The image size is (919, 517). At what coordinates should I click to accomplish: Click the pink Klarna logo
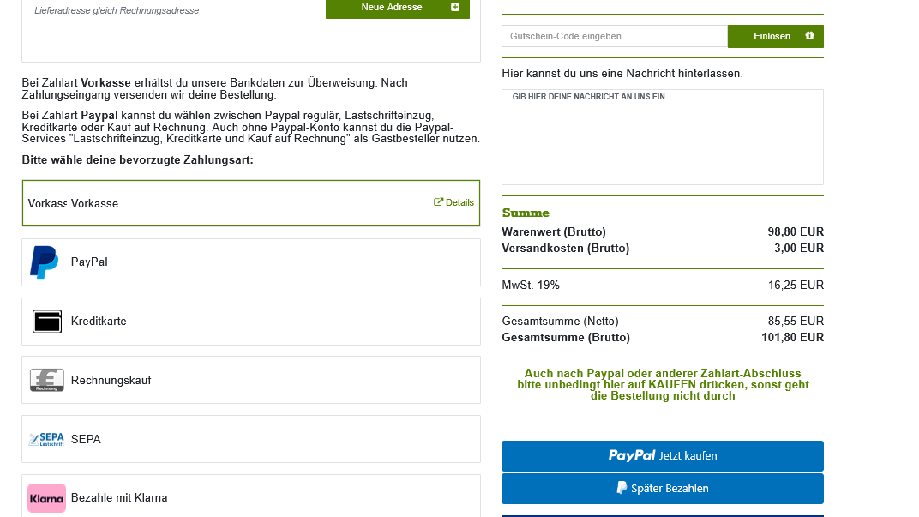[47, 498]
